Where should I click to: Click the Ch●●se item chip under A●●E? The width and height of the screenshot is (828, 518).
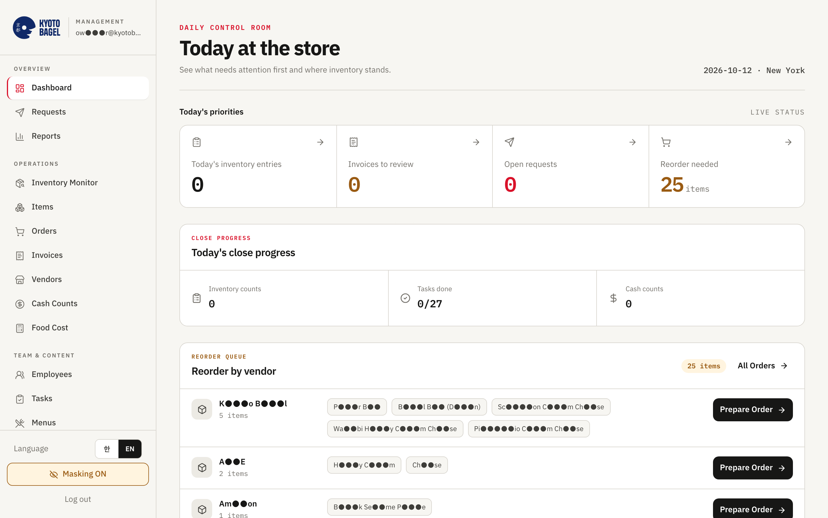coord(427,465)
